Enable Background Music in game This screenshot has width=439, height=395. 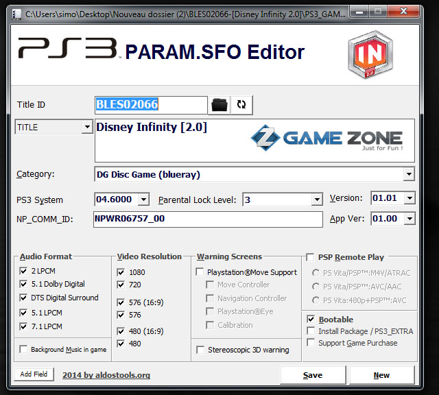pyautogui.click(x=24, y=350)
